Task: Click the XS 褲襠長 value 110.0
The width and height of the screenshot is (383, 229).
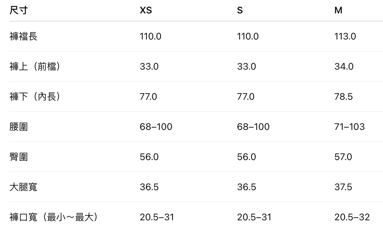Action: pos(150,36)
